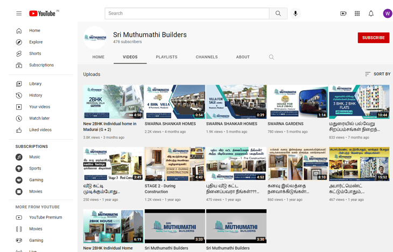Viewport: 393px width, 252px height.
Task: Open the 2BHK Individual Villa thumbnail
Action: pyautogui.click(x=113, y=102)
